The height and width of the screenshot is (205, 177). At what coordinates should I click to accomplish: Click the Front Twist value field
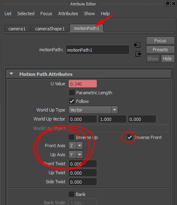83,164
